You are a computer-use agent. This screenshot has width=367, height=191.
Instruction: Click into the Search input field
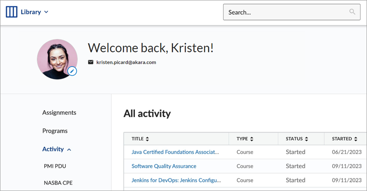tap(283, 12)
